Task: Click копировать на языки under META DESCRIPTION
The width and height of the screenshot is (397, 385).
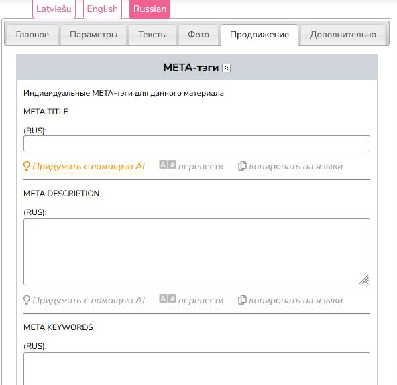Action: 296,301
